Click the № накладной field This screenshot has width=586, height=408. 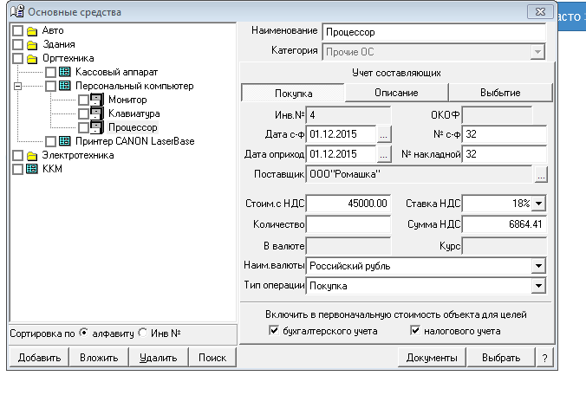click(x=505, y=154)
